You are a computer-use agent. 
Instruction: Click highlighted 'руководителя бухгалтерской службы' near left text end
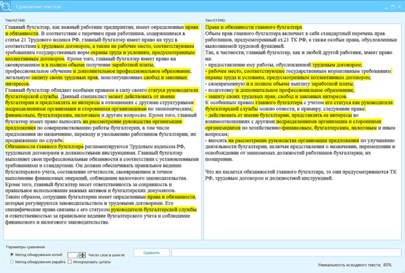point(154,209)
